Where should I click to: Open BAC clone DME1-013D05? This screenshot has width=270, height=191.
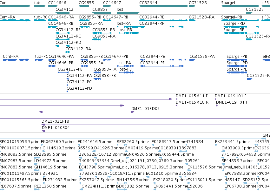pos(201,112)
